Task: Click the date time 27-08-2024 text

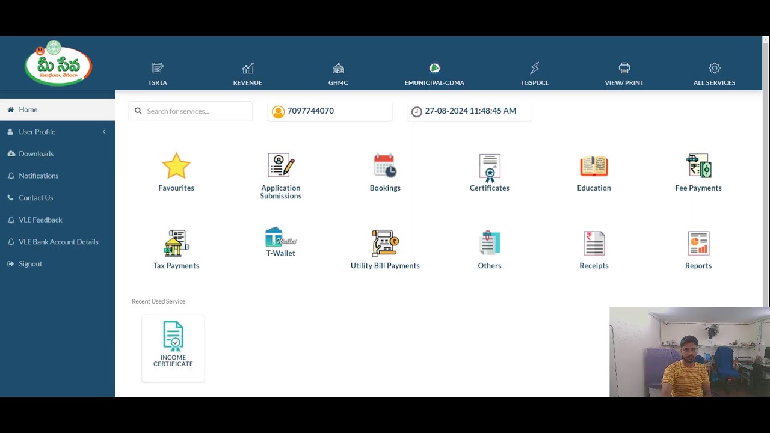Action: point(470,111)
